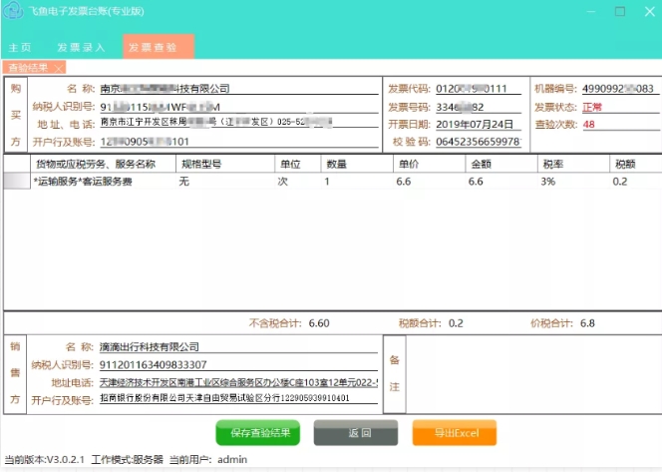Screen dimensions: 662x473
Task: Click the 发票号码 value field
Action: [479, 107]
